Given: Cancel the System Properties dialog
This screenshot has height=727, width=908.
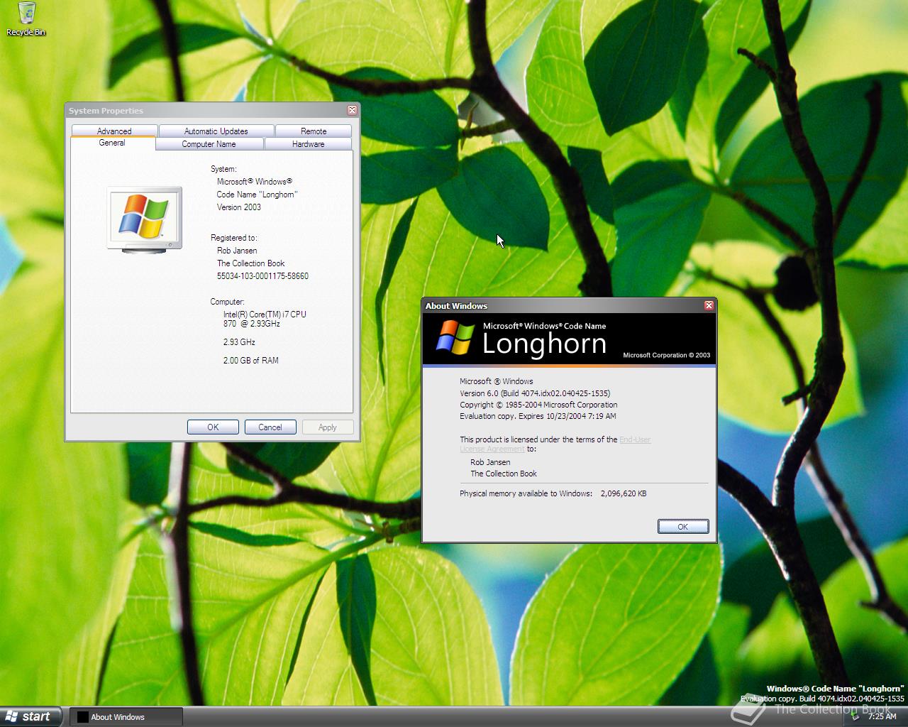Looking at the screenshot, I should coord(270,427).
